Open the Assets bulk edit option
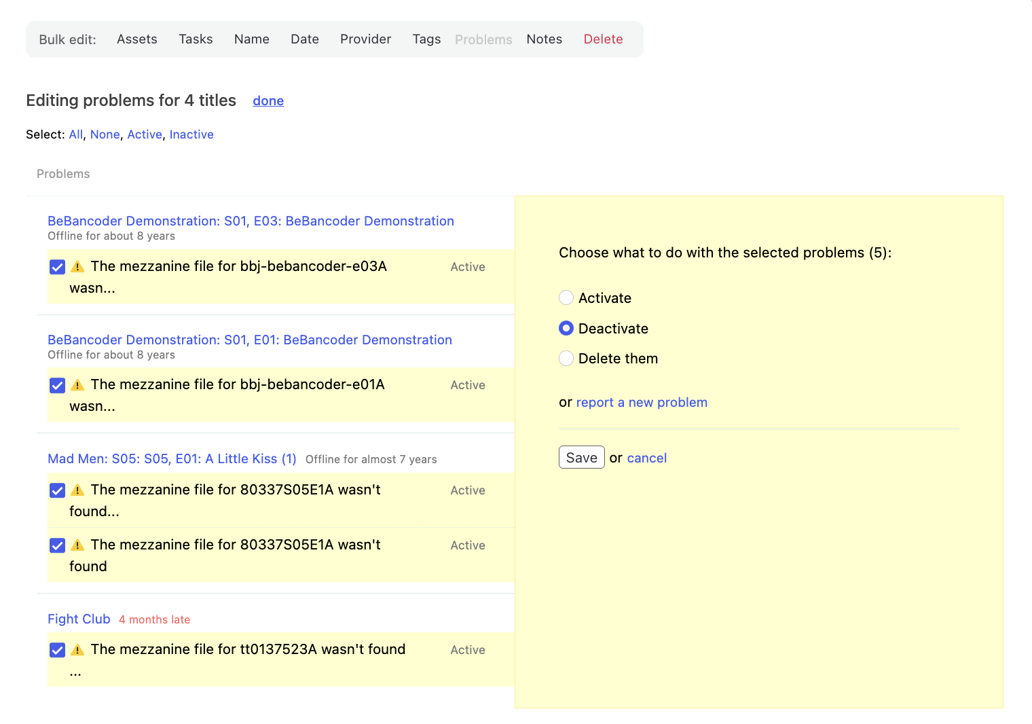This screenshot has width=1032, height=724. coord(136,39)
